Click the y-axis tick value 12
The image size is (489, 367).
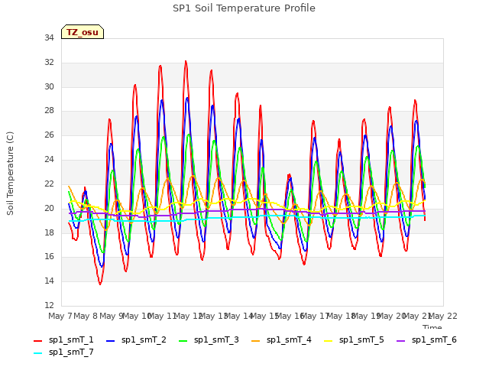pos(49,305)
